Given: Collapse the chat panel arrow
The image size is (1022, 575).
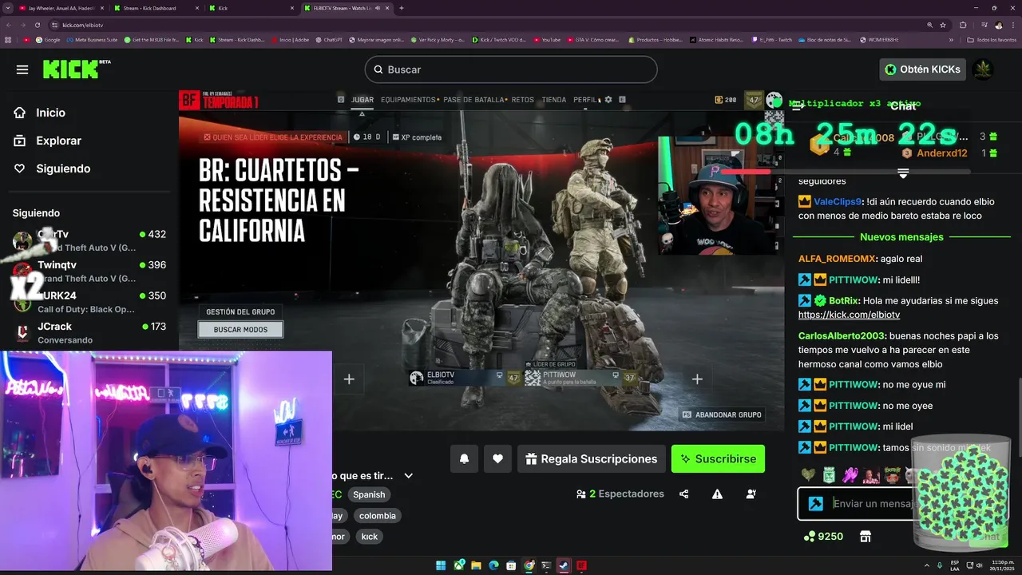Looking at the screenshot, I should tap(797, 106).
